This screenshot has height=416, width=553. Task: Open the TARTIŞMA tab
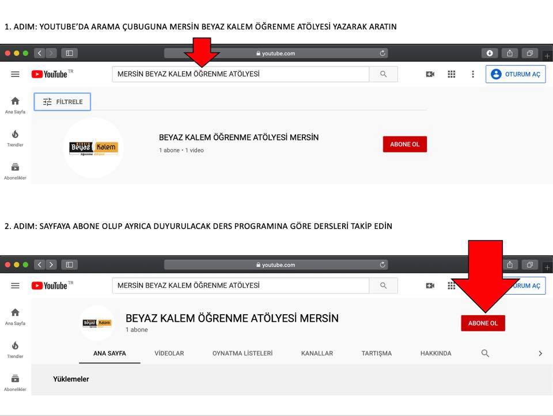[377, 353]
